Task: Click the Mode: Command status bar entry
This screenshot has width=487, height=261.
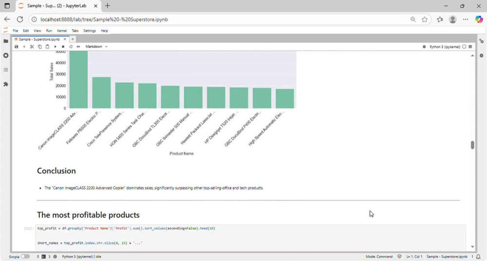Action: (379, 257)
